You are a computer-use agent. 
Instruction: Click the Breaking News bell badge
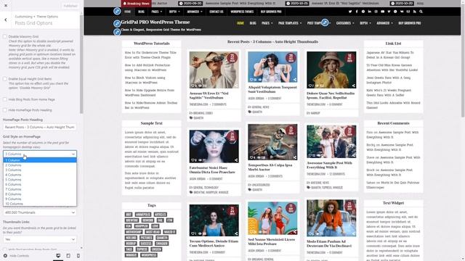[x=137, y=4]
